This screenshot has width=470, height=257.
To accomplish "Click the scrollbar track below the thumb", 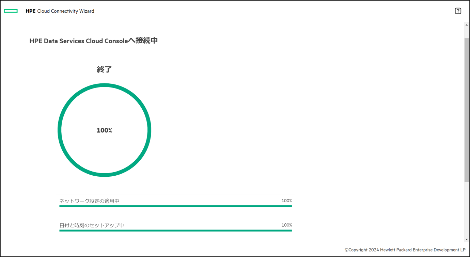I will [x=467, y=209].
